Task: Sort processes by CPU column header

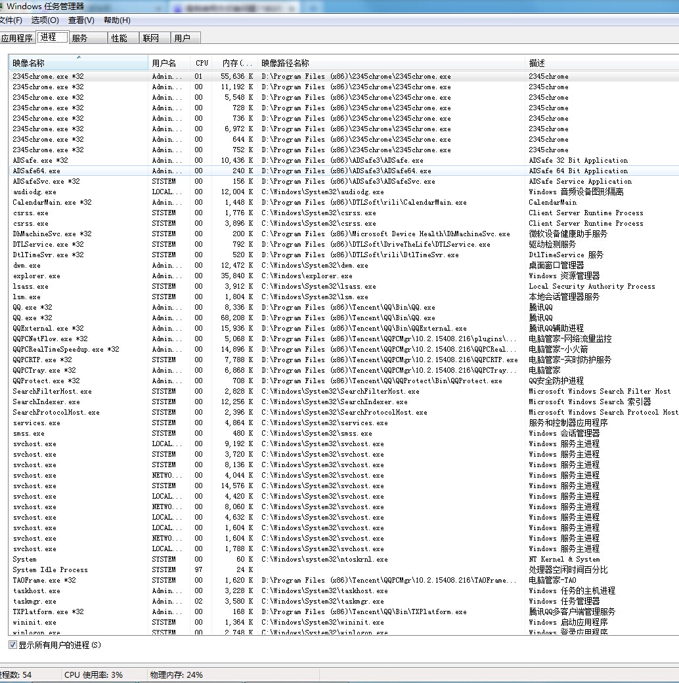Action: click(201, 63)
